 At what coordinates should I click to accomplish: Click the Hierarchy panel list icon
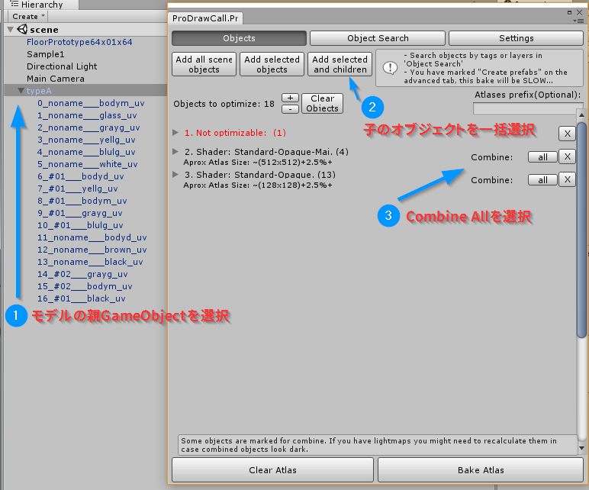click(14, 4)
